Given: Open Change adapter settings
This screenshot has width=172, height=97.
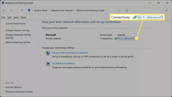Looking at the screenshot, I should (17, 30).
